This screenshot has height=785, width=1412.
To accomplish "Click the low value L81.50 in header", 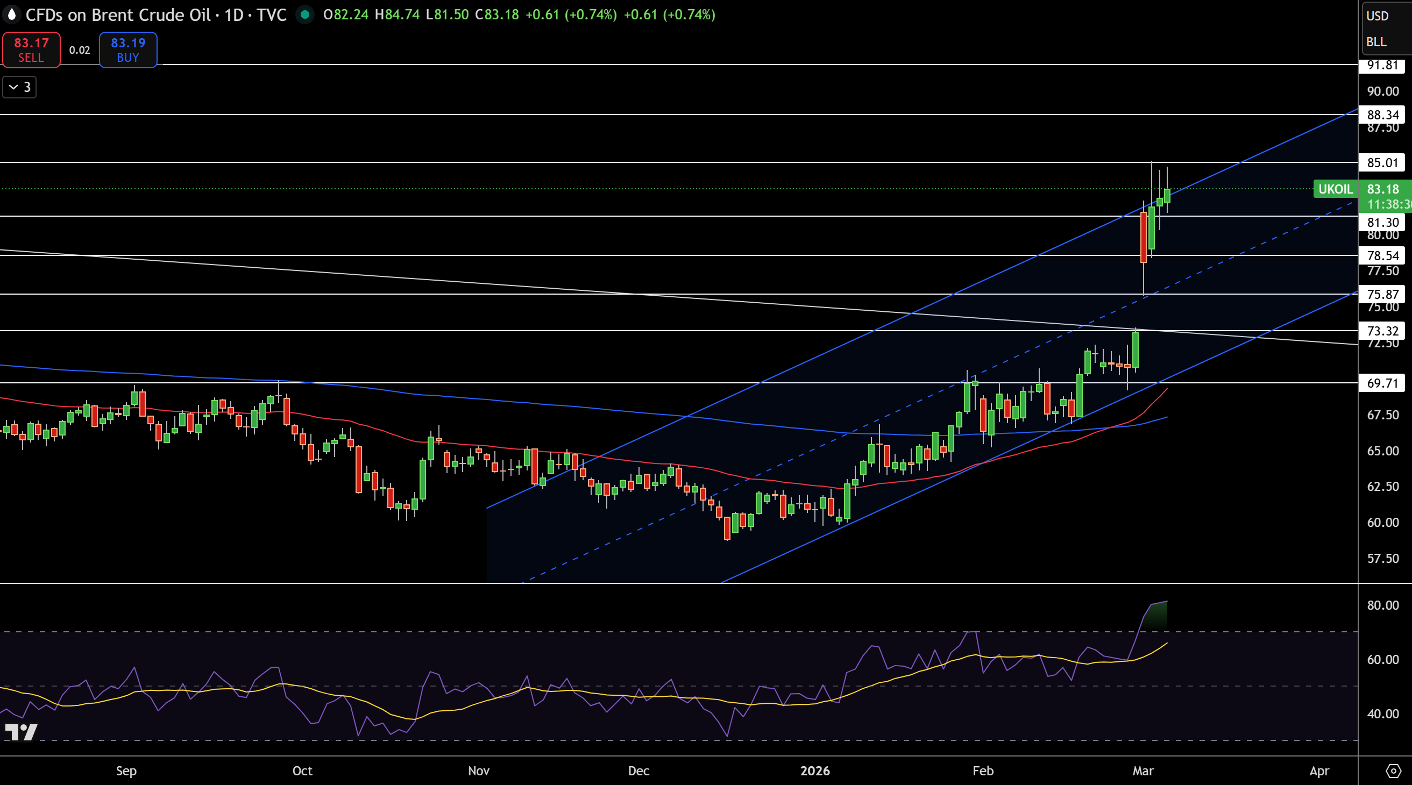I will 448,15.
